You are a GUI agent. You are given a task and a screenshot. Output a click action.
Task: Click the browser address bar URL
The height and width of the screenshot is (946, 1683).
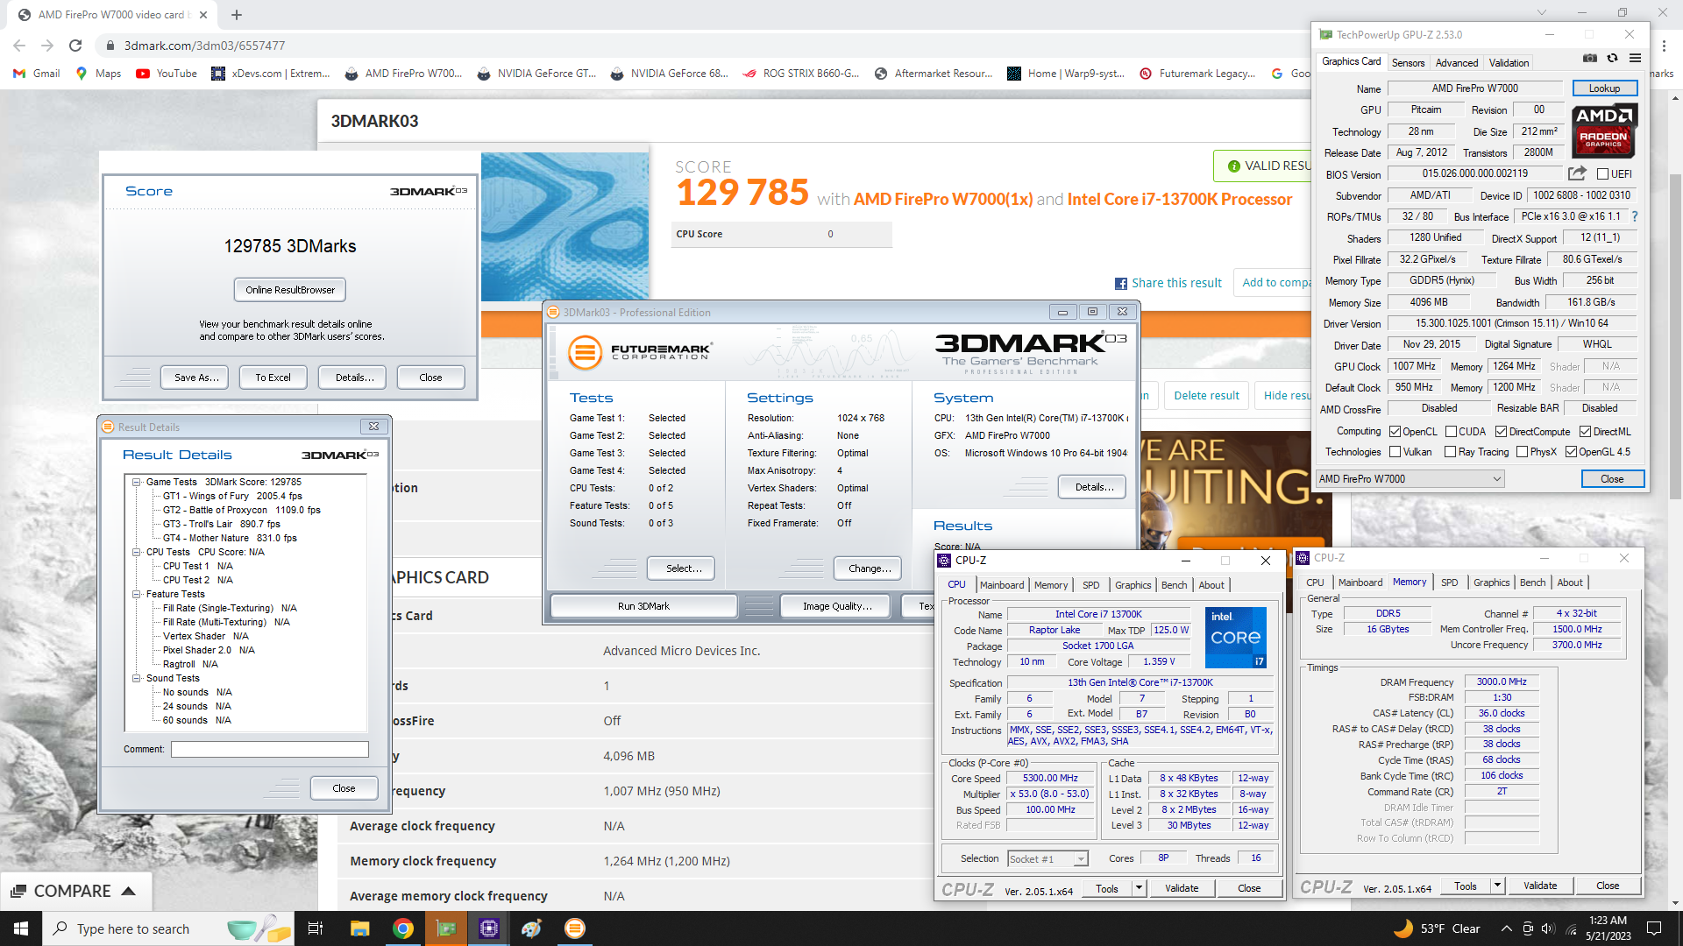click(204, 46)
